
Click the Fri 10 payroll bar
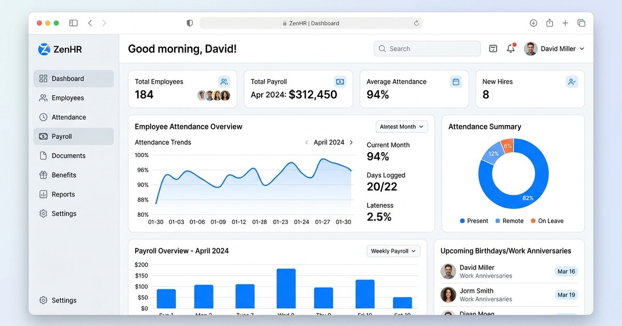coord(365,294)
